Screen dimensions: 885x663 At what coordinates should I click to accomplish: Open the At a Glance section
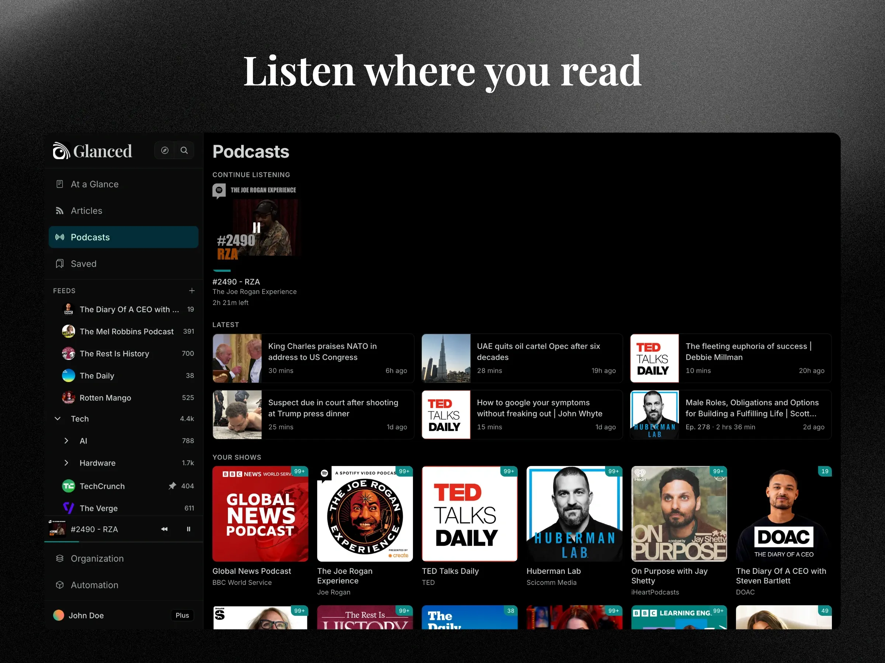coord(123,184)
